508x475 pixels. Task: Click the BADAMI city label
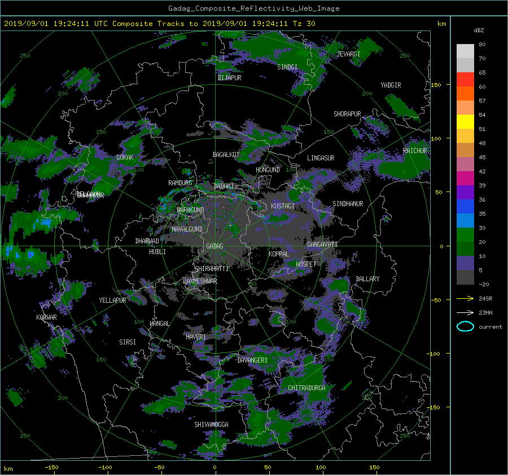[x=224, y=186]
